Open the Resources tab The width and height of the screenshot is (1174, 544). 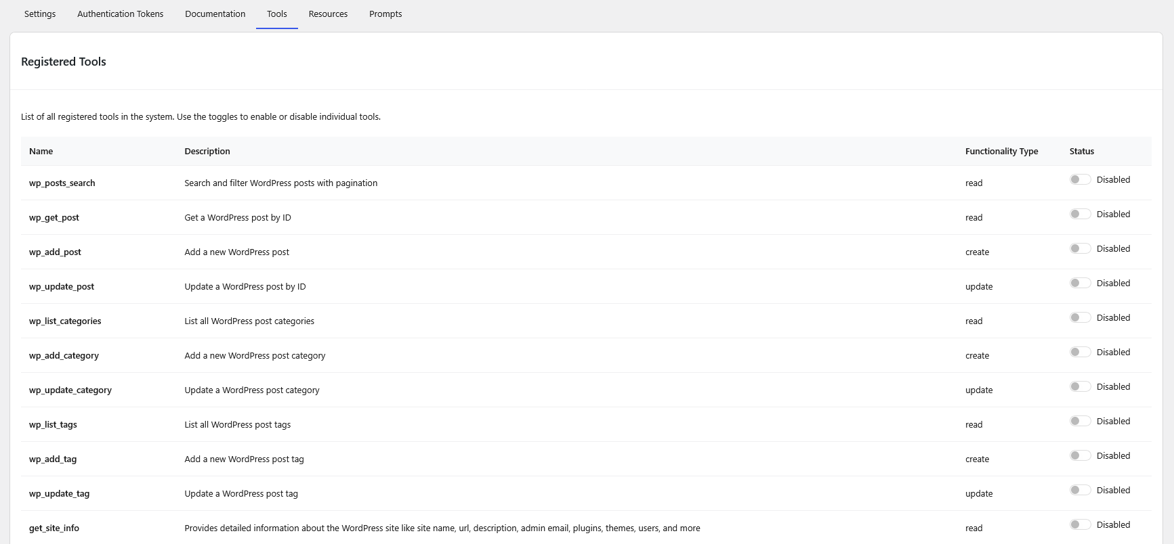[x=328, y=14]
